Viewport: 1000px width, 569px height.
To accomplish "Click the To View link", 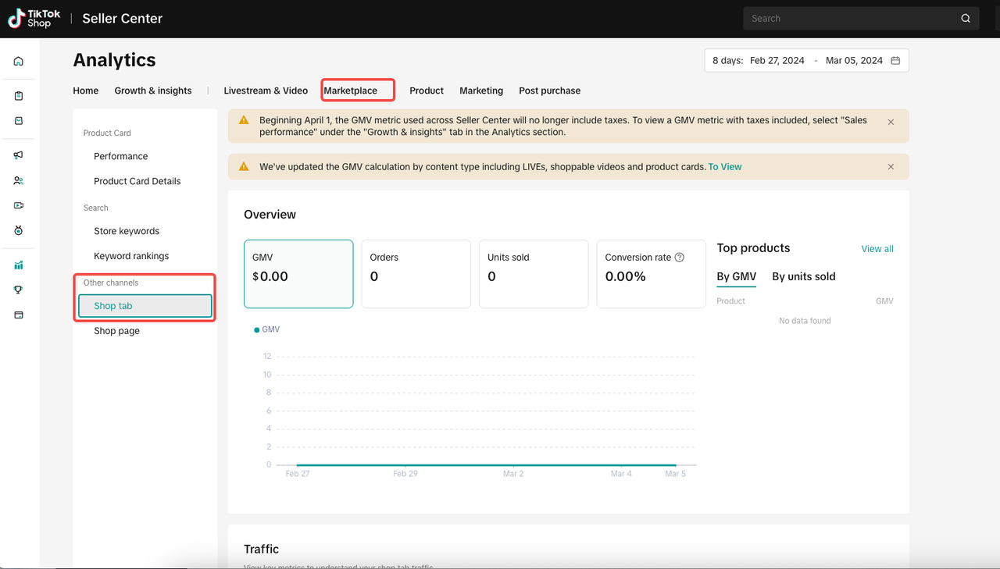I will point(724,167).
